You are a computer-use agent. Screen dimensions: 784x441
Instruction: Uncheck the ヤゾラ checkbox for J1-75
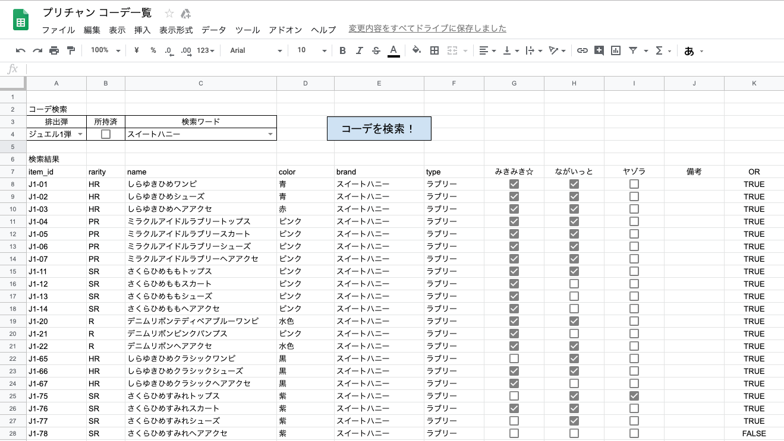click(x=634, y=396)
